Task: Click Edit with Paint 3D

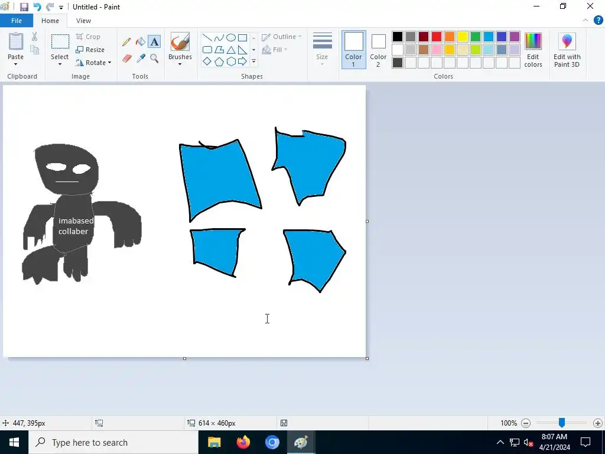Action: coord(567,50)
